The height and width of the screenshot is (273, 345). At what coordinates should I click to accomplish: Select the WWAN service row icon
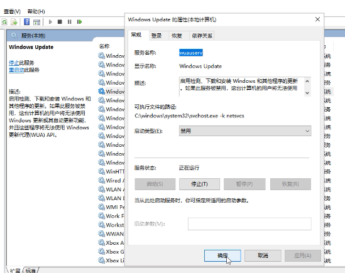tap(101, 234)
